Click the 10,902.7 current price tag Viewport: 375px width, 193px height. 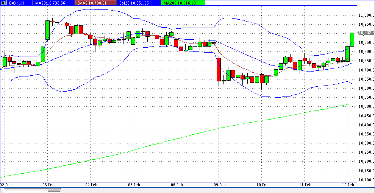(x=366, y=33)
